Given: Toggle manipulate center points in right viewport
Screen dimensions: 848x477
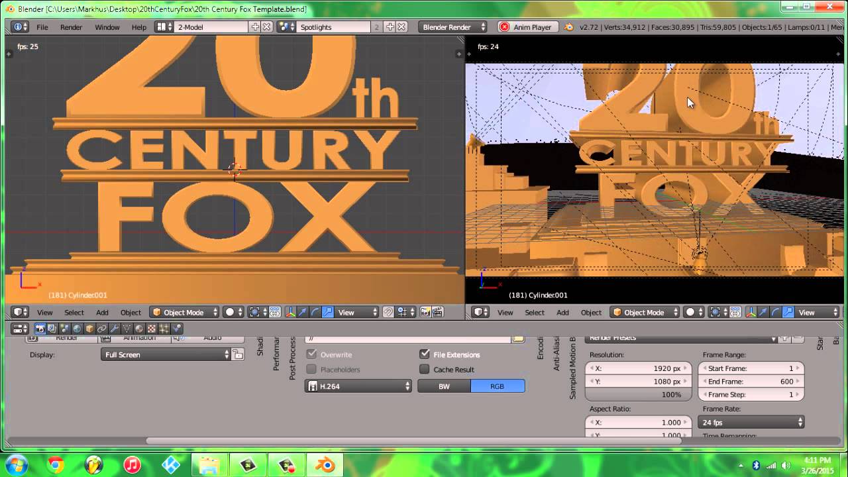Looking at the screenshot, I should coord(735,312).
